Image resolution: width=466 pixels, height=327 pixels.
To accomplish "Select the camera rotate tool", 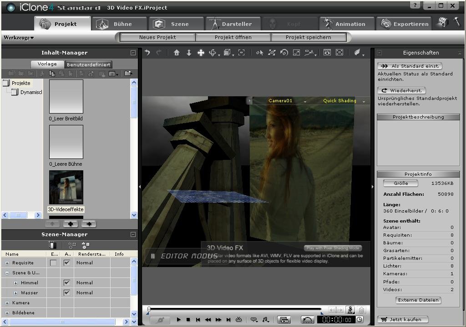I will coord(213,53).
